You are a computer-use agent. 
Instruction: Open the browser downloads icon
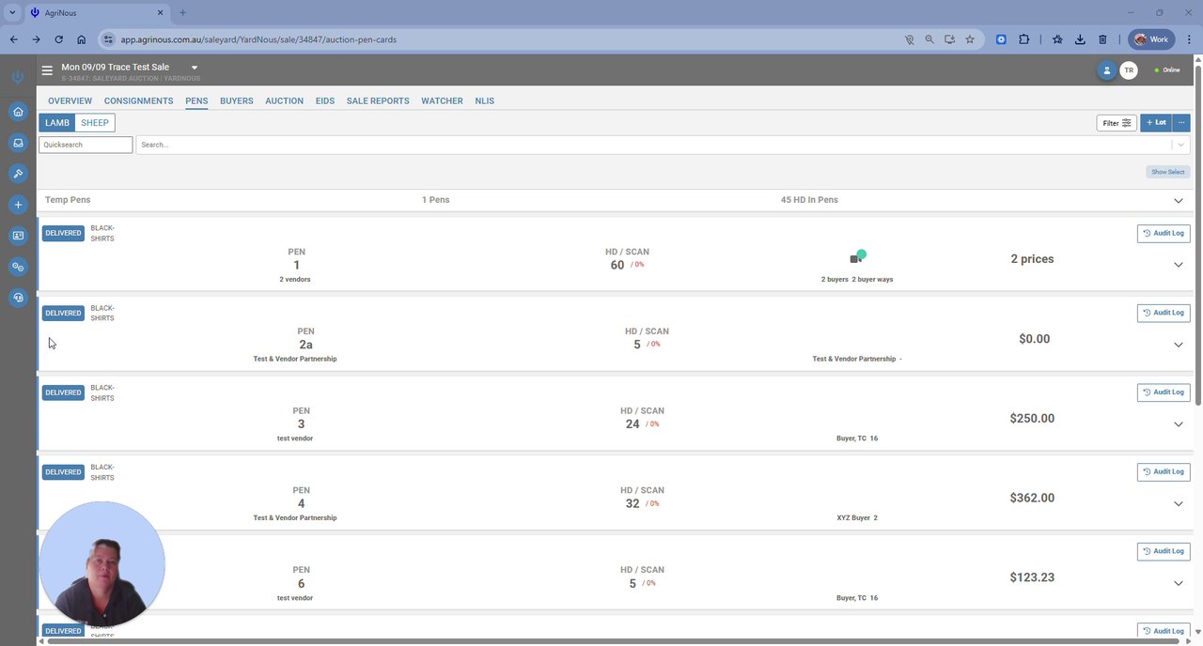(x=1080, y=39)
